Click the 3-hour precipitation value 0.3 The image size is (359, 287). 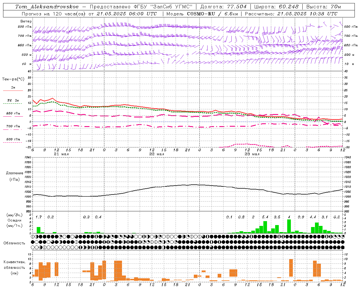[86, 217]
